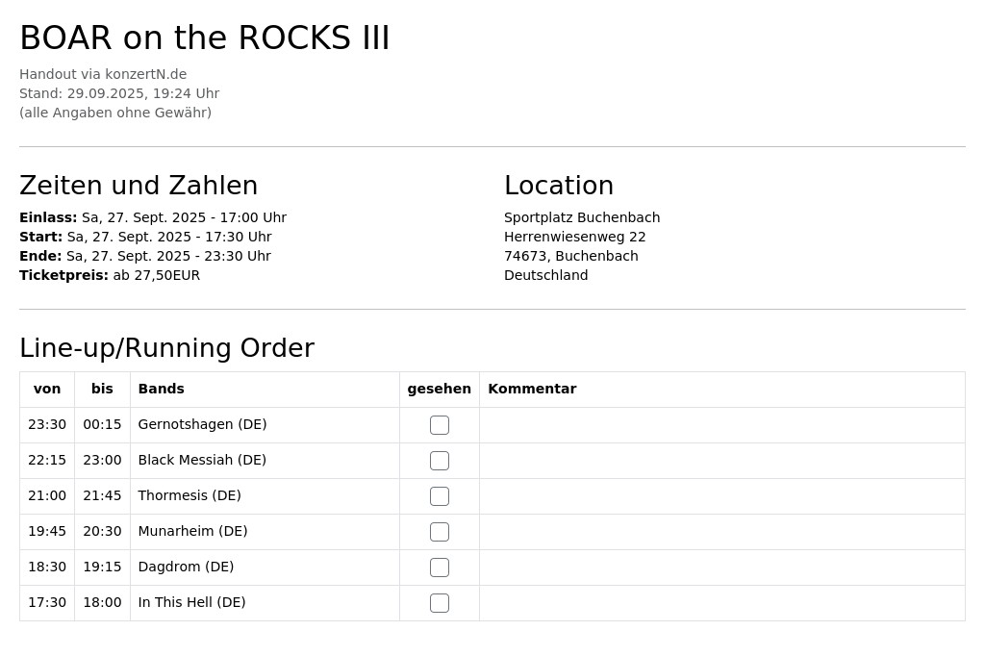Click the Kommentar cell for Black Messiah
985x656 pixels.
[x=721, y=461]
